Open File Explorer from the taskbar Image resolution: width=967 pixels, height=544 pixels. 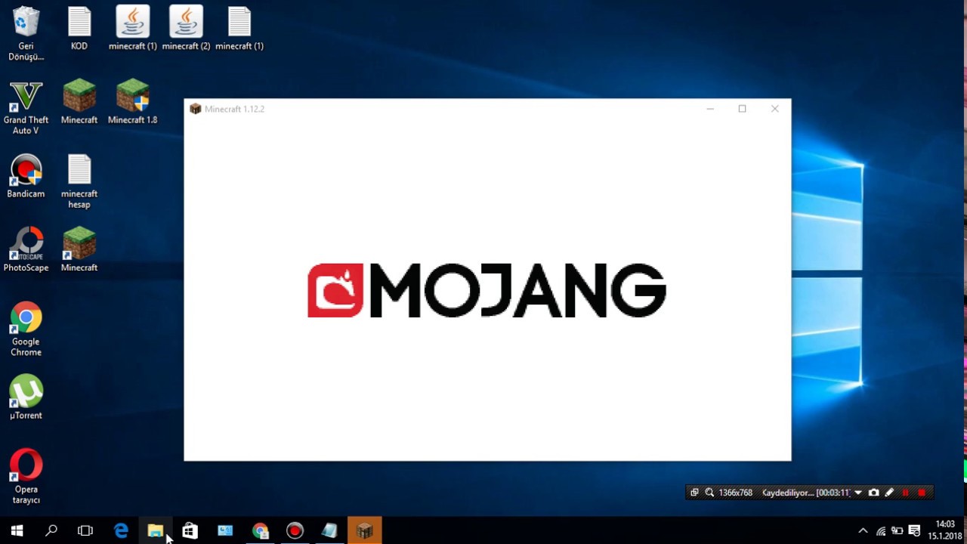coord(156,530)
